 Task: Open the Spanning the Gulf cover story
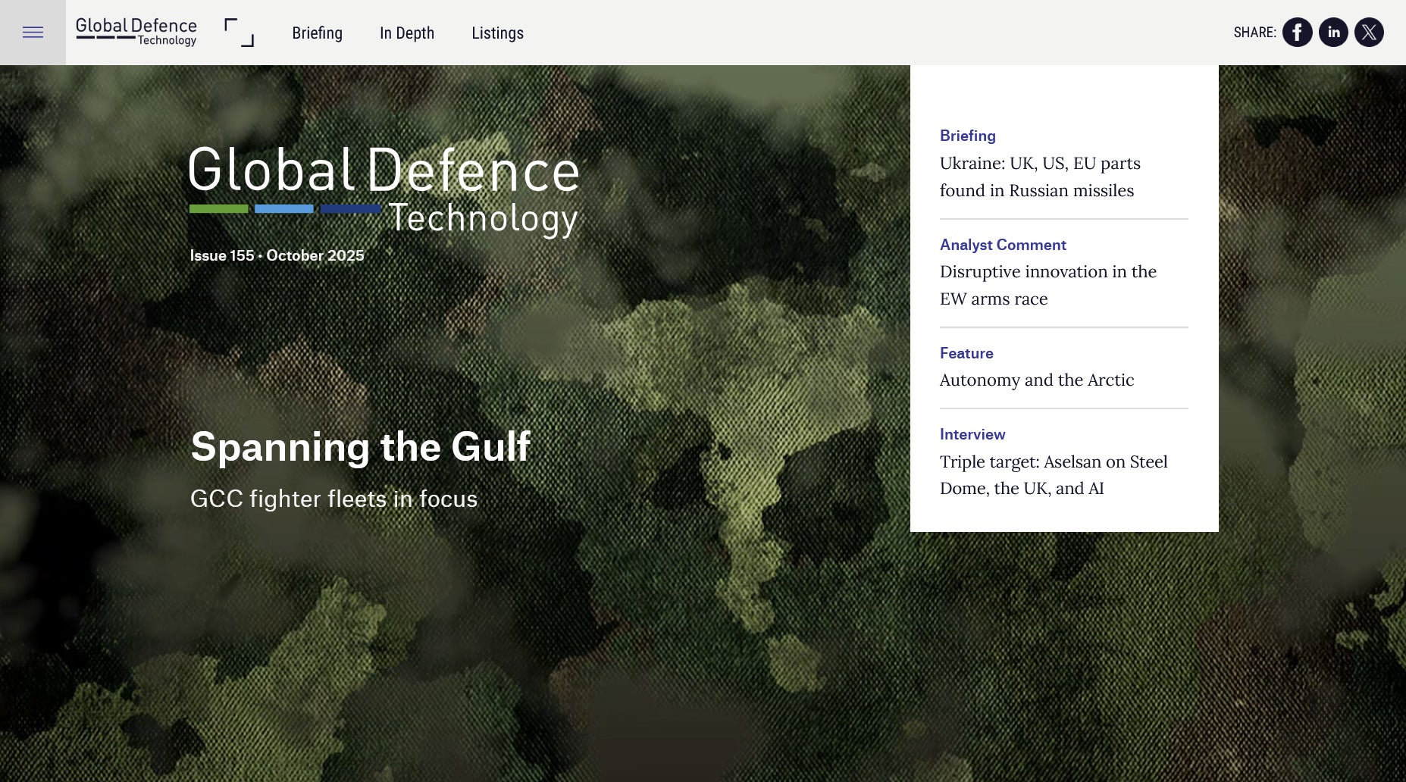pos(362,447)
